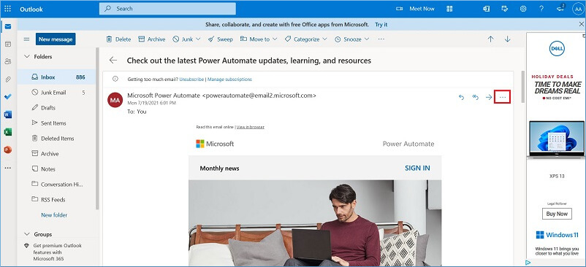Go to the previous message arrow
Image resolution: width=586 pixels, height=267 pixels.
point(491,39)
